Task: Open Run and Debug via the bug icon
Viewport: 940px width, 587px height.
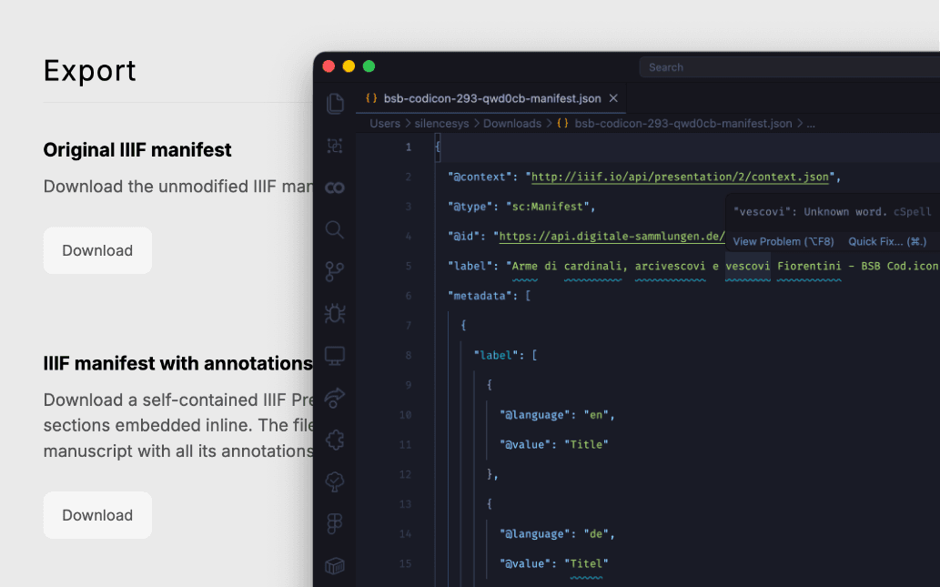Action: click(x=335, y=313)
